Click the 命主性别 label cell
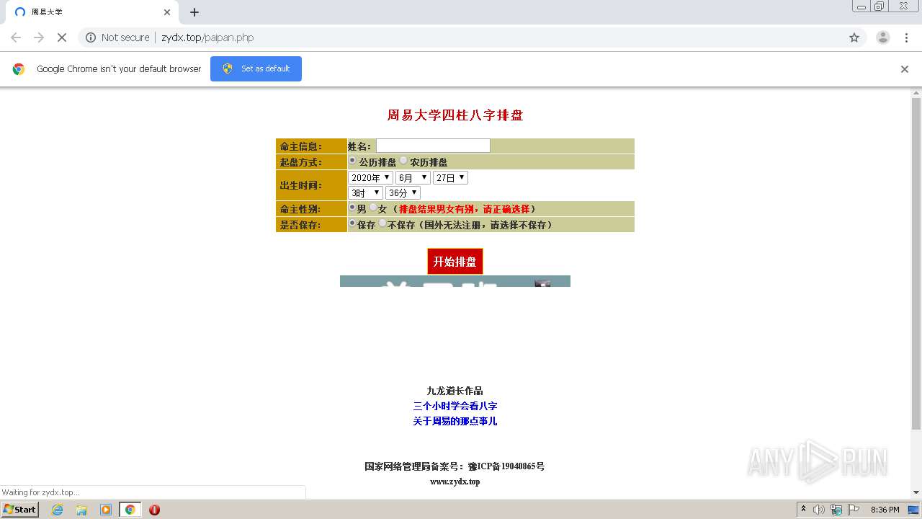The height and width of the screenshot is (519, 922). (x=311, y=209)
